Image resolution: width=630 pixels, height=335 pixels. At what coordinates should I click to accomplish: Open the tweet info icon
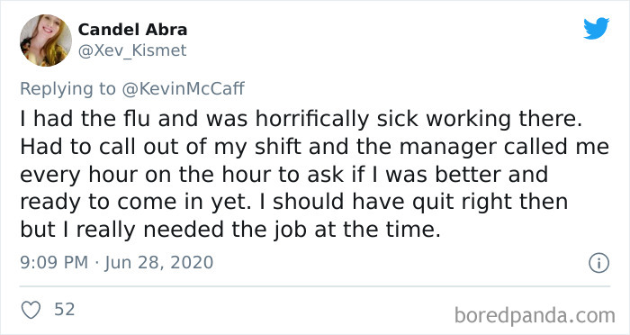pyautogui.click(x=599, y=263)
